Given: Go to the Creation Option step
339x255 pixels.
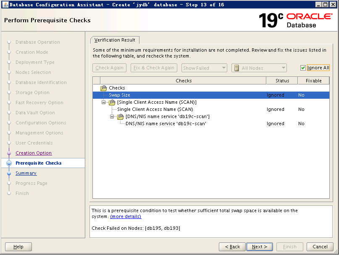Looking at the screenshot, I should (x=34, y=153).
